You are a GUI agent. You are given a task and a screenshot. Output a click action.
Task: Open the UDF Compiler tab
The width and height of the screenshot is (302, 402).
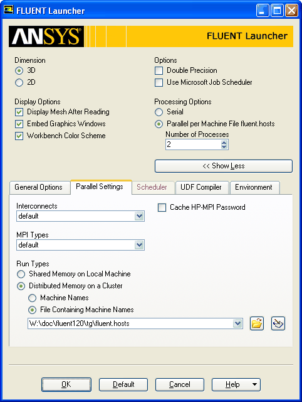[202, 187]
